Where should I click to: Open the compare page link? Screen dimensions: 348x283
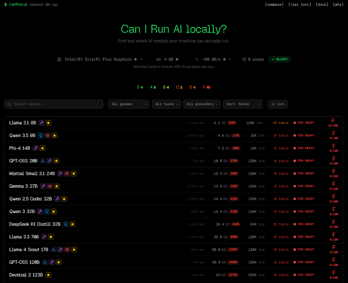pos(274,4)
